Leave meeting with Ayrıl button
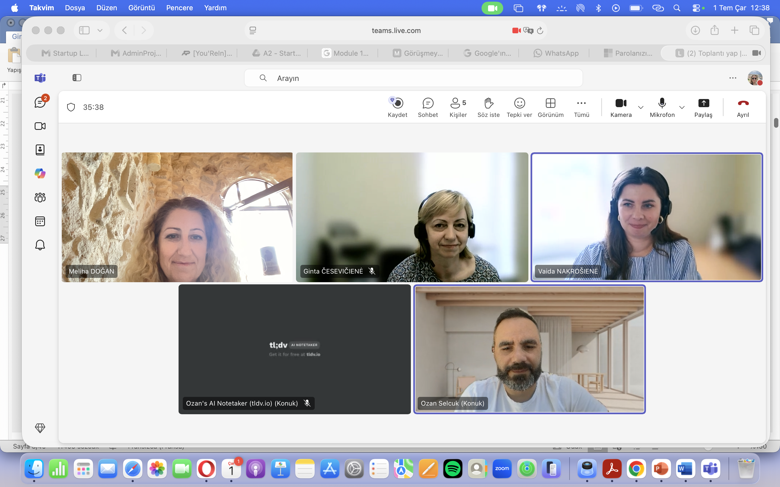 coord(743,107)
